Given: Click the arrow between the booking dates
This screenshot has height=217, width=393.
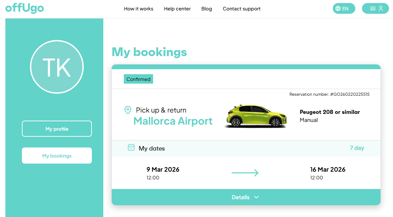Looking at the screenshot, I should click(x=245, y=173).
